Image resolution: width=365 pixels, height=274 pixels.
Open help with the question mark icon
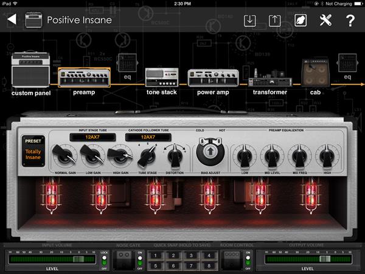pos(350,21)
